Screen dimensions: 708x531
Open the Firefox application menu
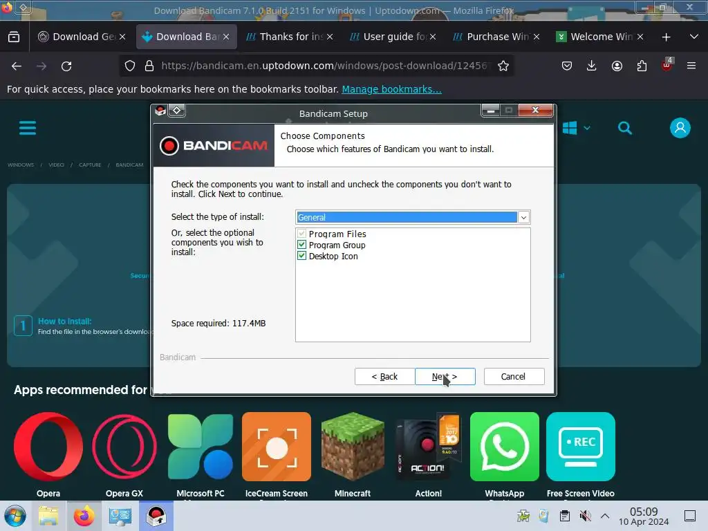pyautogui.click(x=691, y=66)
